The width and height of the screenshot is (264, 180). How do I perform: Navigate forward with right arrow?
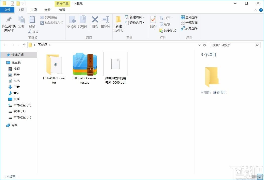[13, 45]
